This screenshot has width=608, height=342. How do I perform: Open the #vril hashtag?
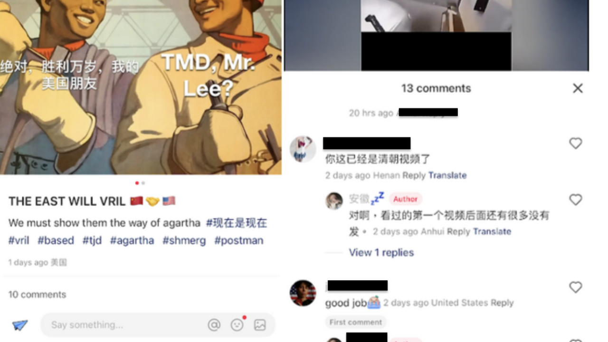pyautogui.click(x=19, y=240)
